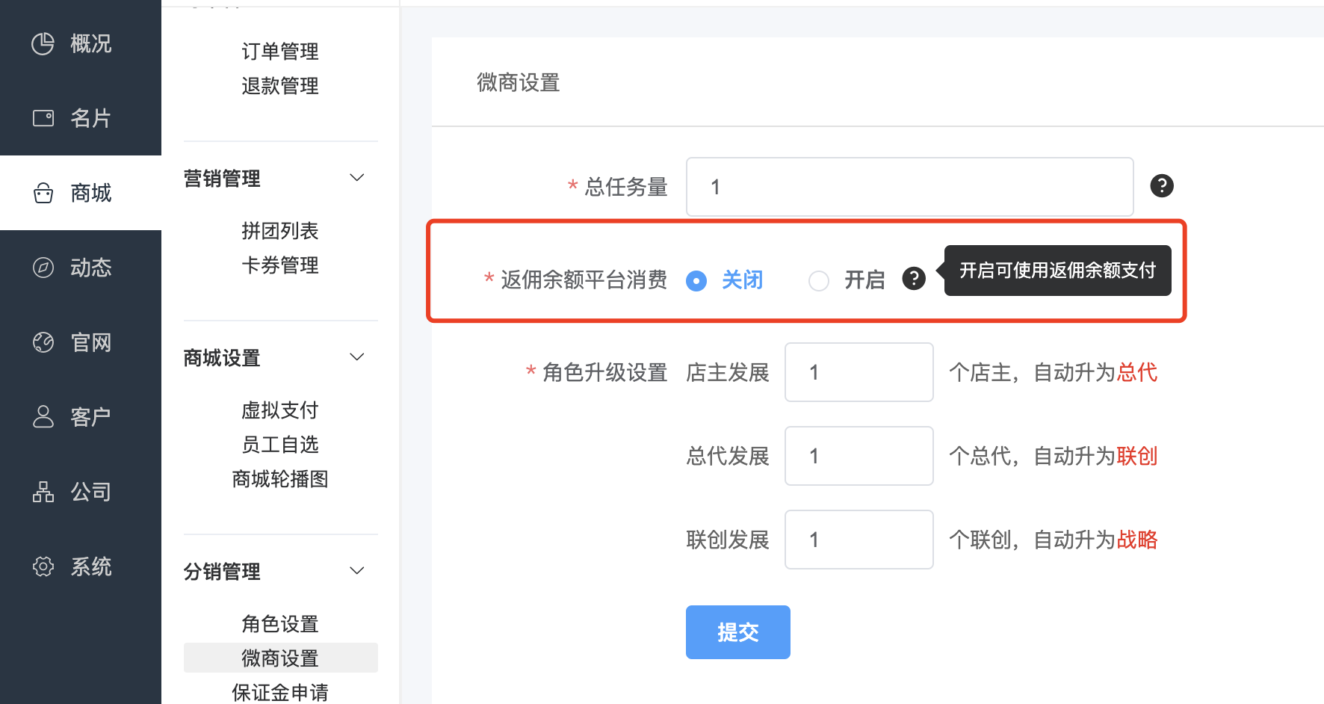1324x704 pixels.
Task: Go to 官网 in main navigation
Action: (81, 342)
